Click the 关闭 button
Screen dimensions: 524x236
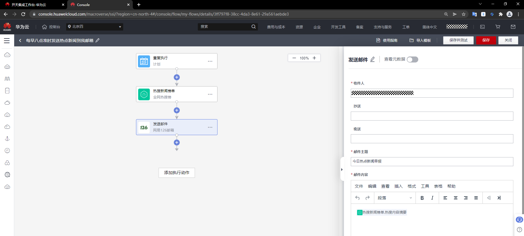pos(508,40)
